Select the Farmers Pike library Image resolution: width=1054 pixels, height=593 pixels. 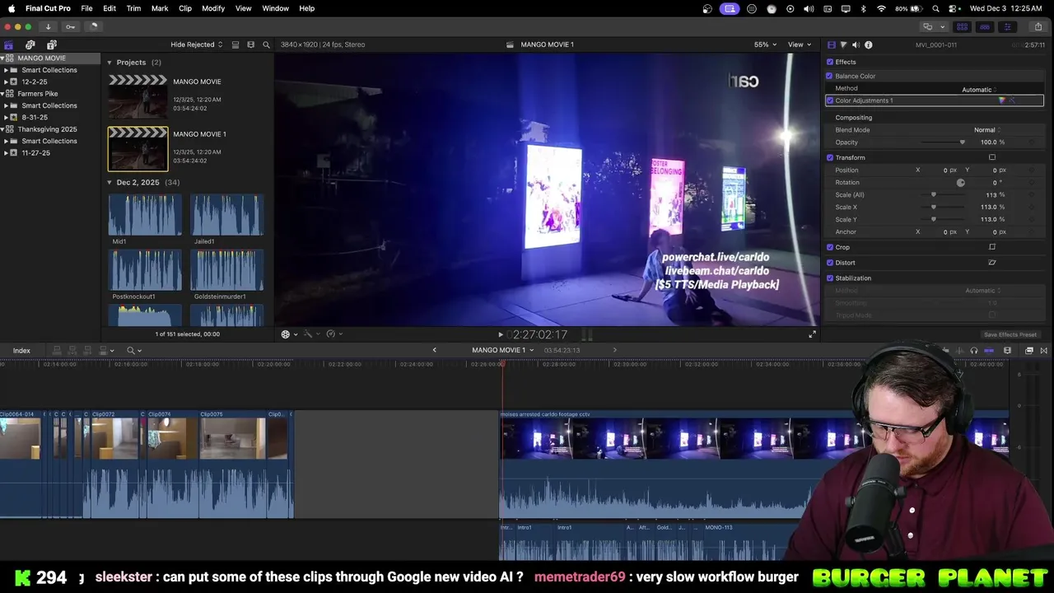[x=38, y=94]
